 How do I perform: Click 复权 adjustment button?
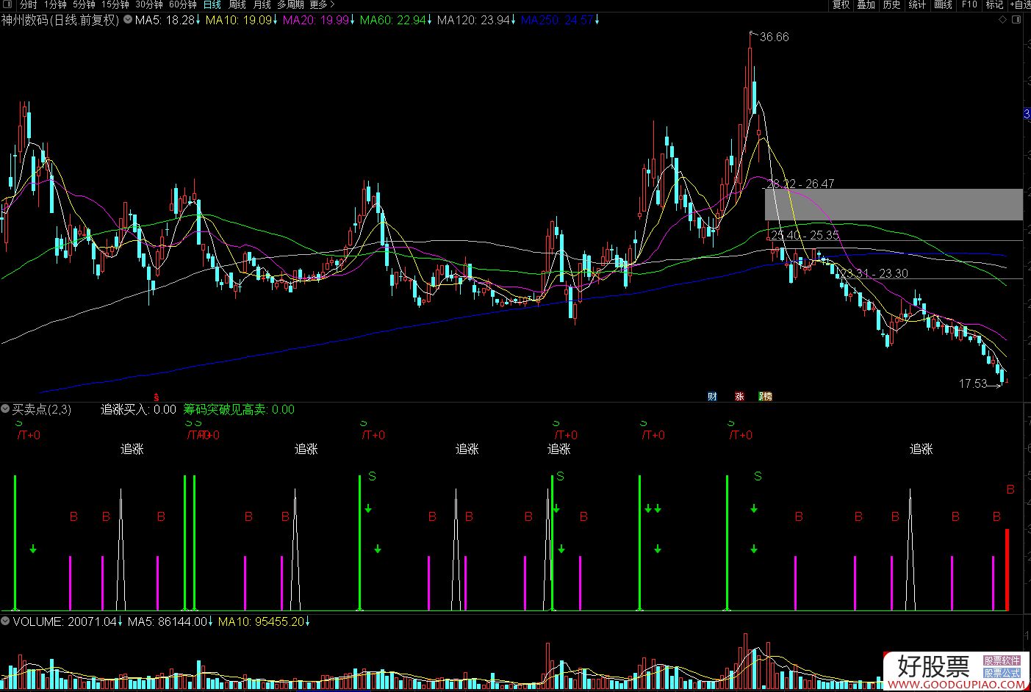(841, 5)
